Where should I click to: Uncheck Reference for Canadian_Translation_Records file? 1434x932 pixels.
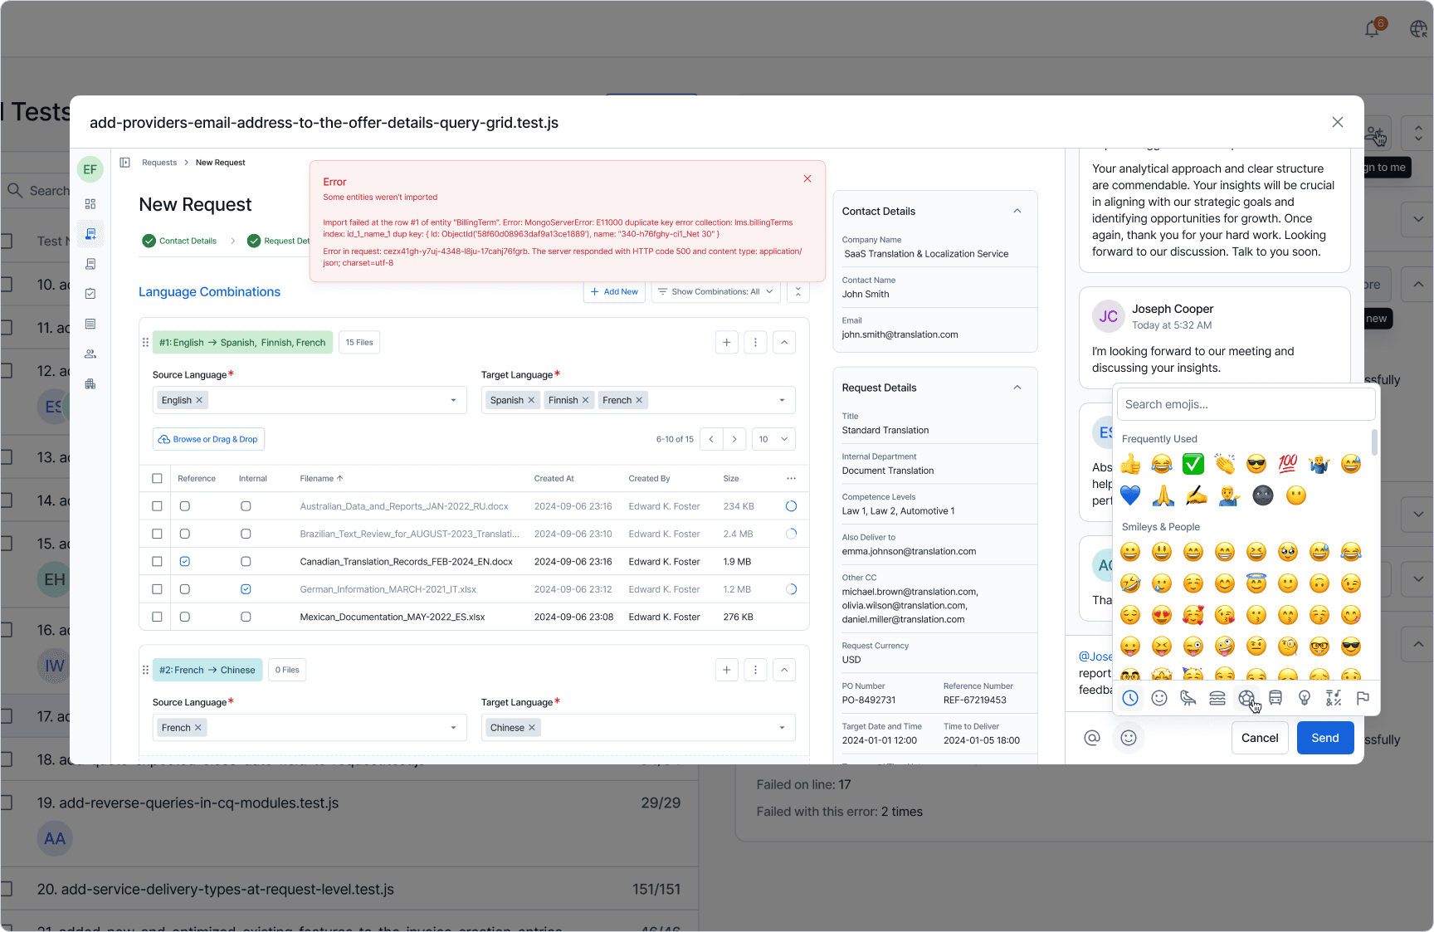pyautogui.click(x=185, y=562)
